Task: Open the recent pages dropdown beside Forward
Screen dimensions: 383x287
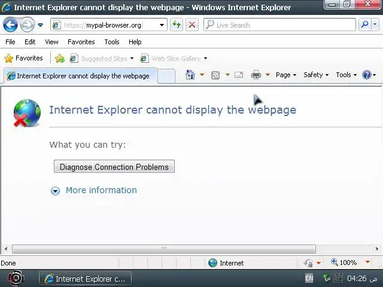Action: [x=41, y=25]
